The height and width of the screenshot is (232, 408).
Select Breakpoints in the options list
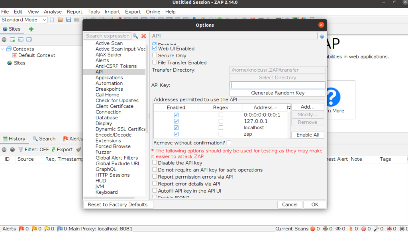[109, 89]
